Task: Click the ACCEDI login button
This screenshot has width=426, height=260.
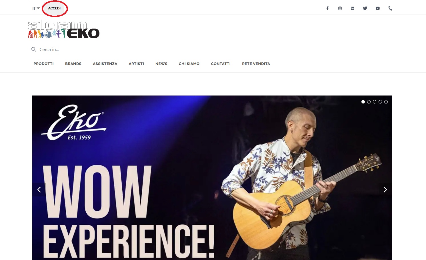Action: pos(54,8)
